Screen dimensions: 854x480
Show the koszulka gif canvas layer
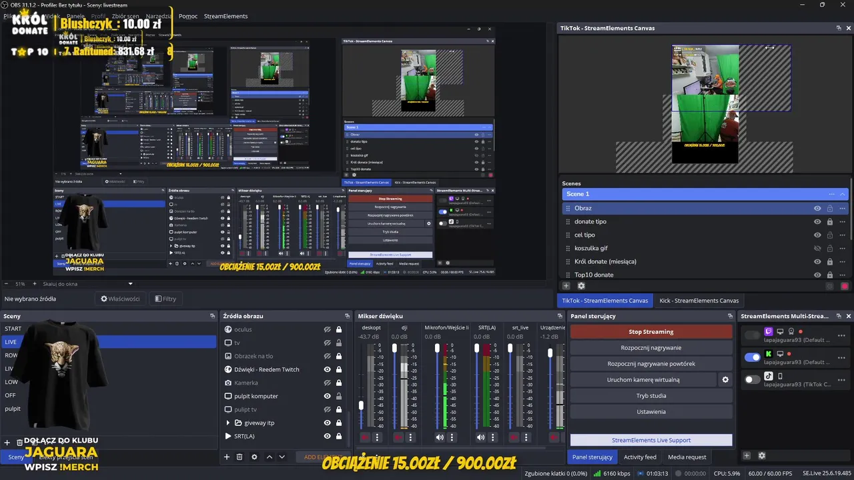click(817, 248)
